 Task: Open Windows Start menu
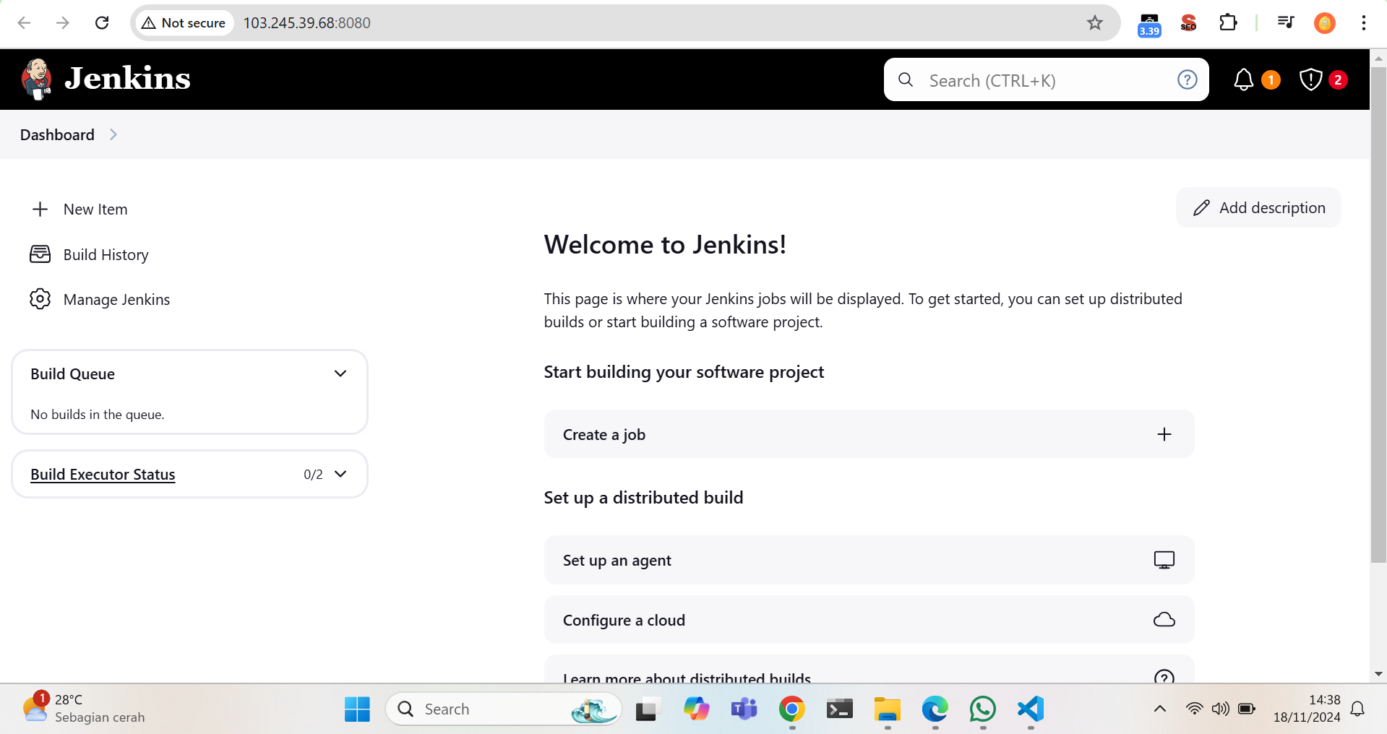click(x=357, y=709)
